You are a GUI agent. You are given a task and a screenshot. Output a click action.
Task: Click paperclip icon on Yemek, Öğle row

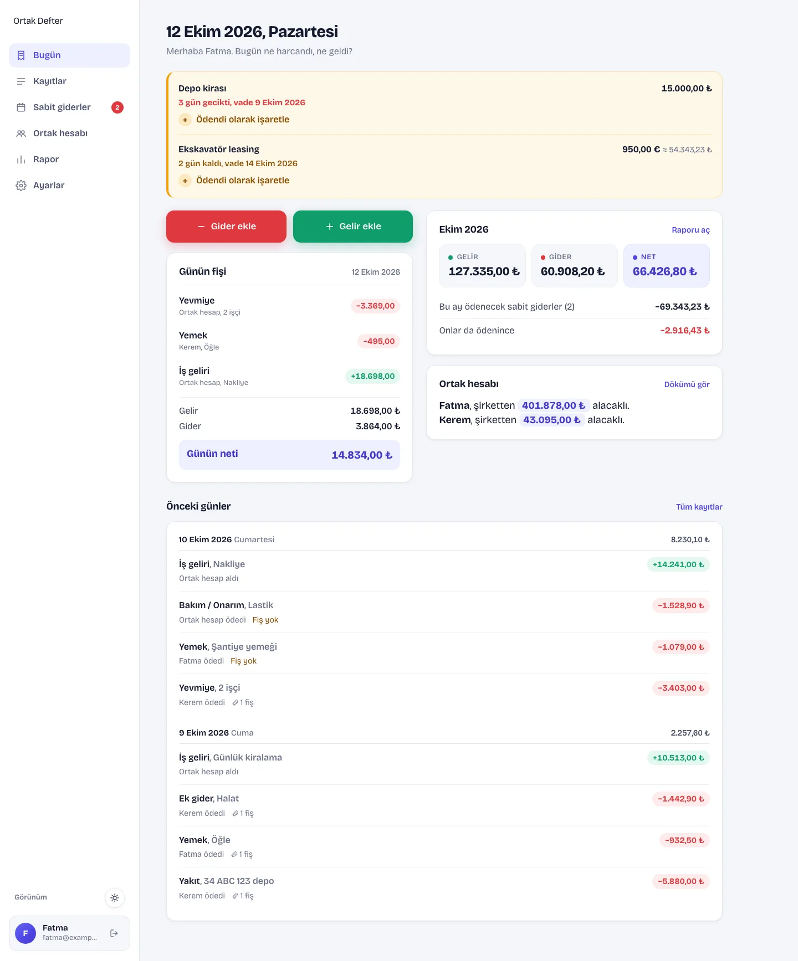pos(234,854)
